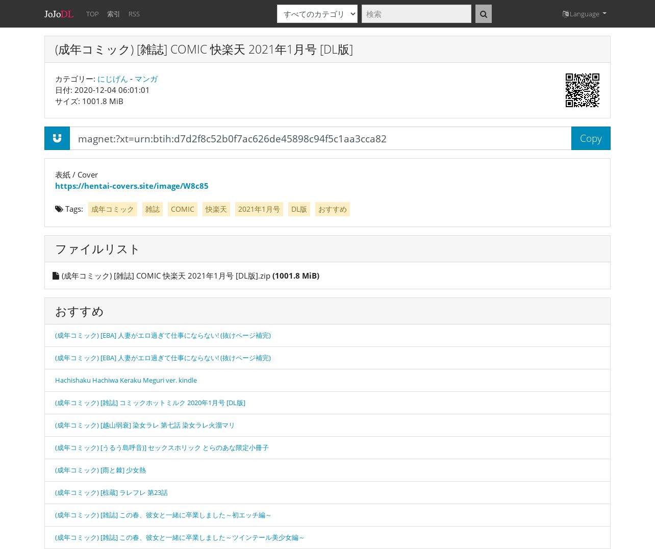Open the にじげん category link
The height and width of the screenshot is (549, 655).
tap(113, 79)
